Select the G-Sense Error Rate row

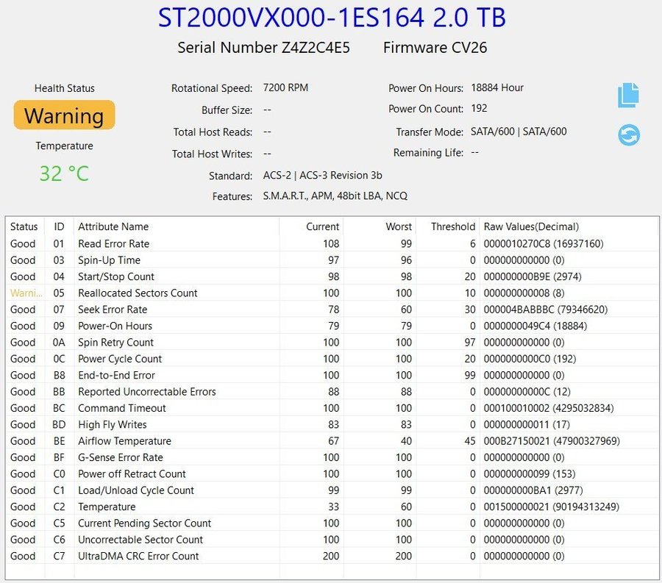pyautogui.click(x=332, y=457)
